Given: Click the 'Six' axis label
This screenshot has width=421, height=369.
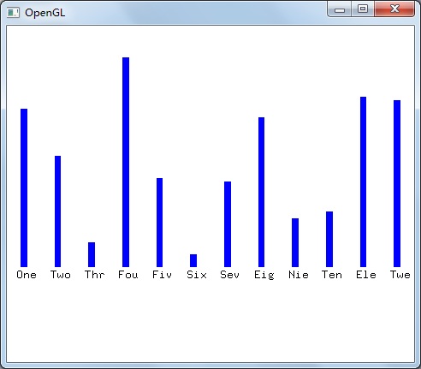Looking at the screenshot, I should [x=197, y=275].
